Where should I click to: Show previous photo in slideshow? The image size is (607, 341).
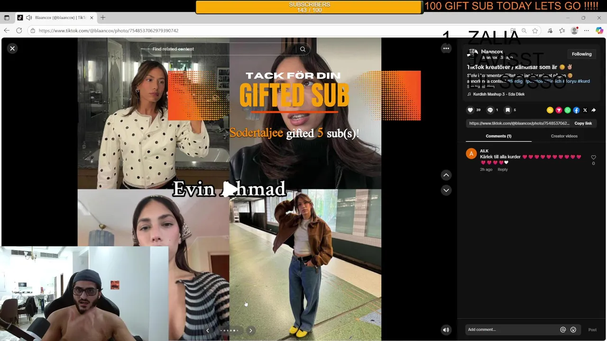coord(207,331)
